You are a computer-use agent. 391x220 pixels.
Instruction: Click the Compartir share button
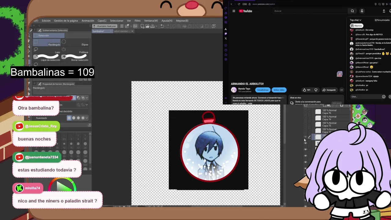329,90
